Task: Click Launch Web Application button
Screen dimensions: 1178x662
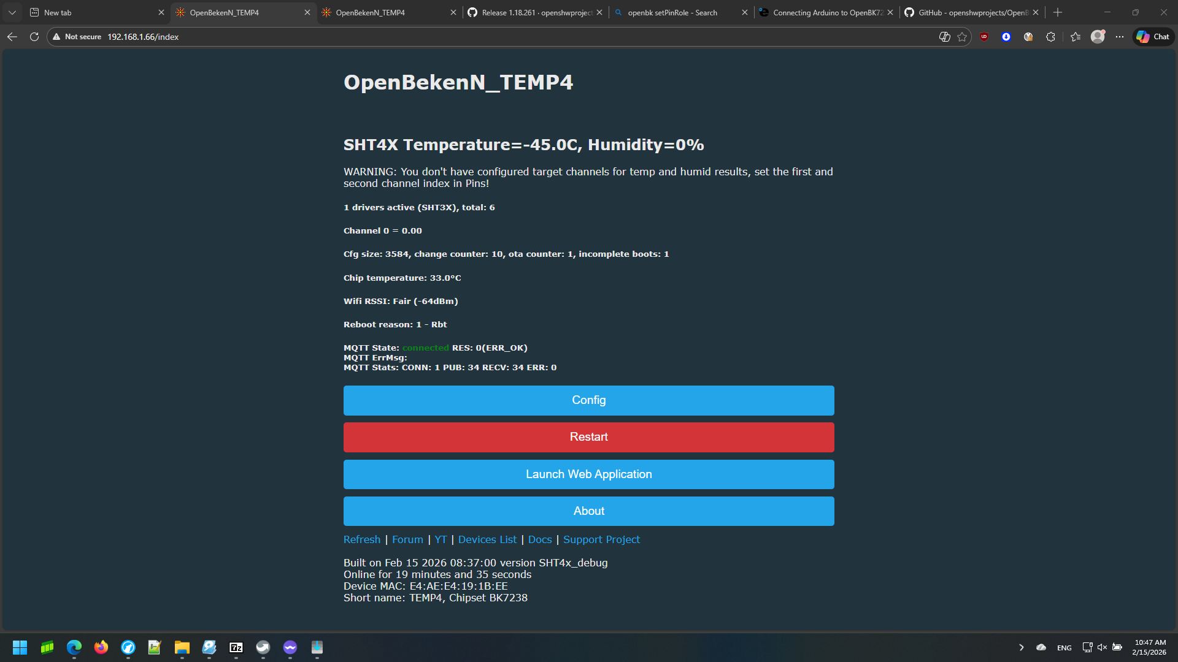Action: pyautogui.click(x=588, y=474)
